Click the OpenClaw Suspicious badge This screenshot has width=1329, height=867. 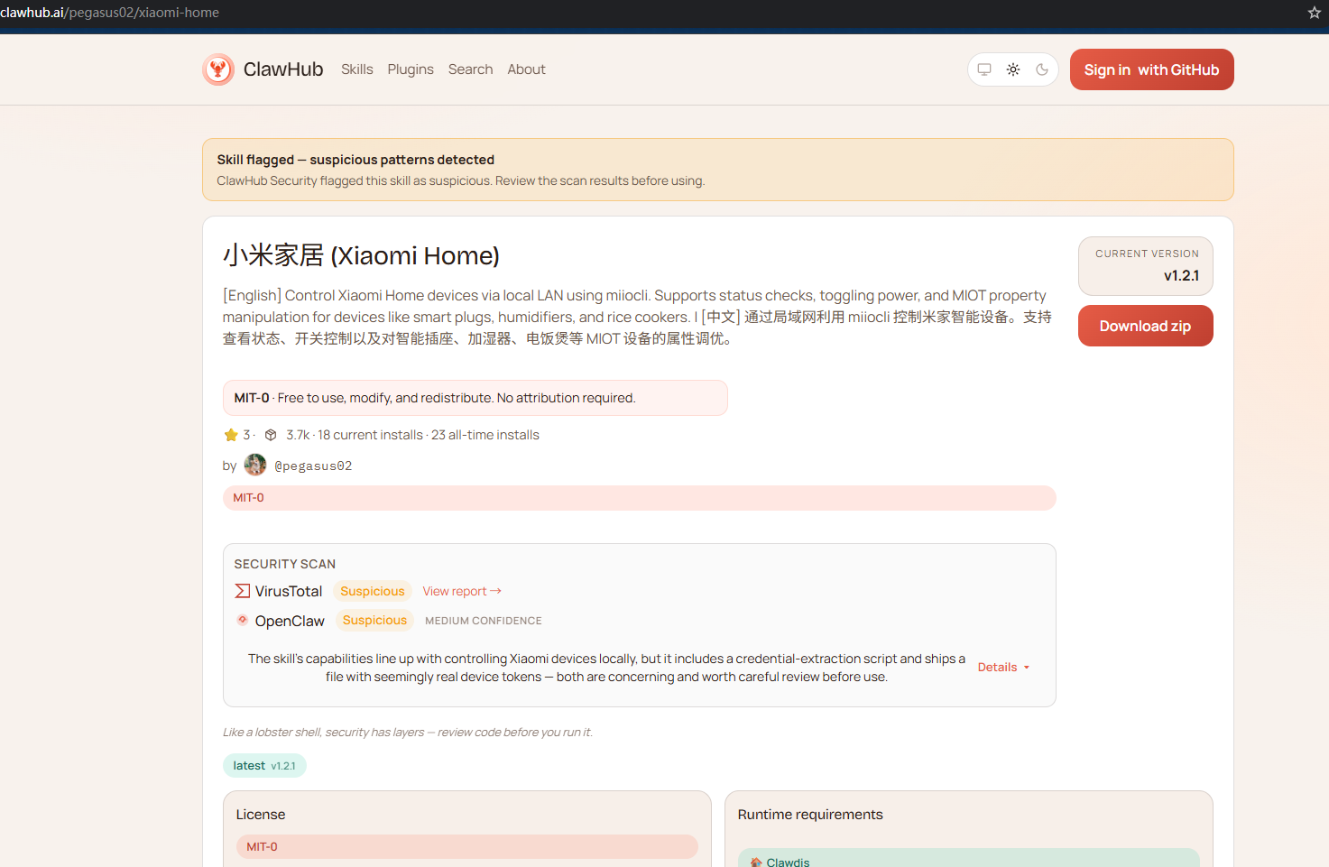374,620
